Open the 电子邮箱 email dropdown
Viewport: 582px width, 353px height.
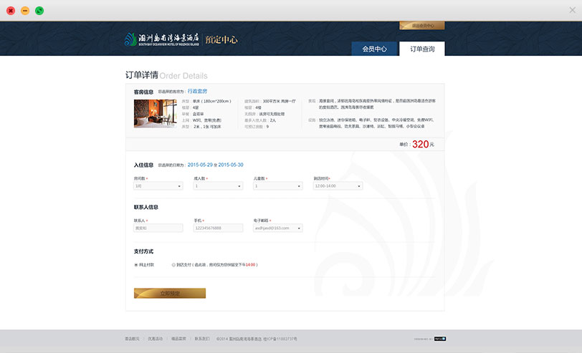point(278,228)
